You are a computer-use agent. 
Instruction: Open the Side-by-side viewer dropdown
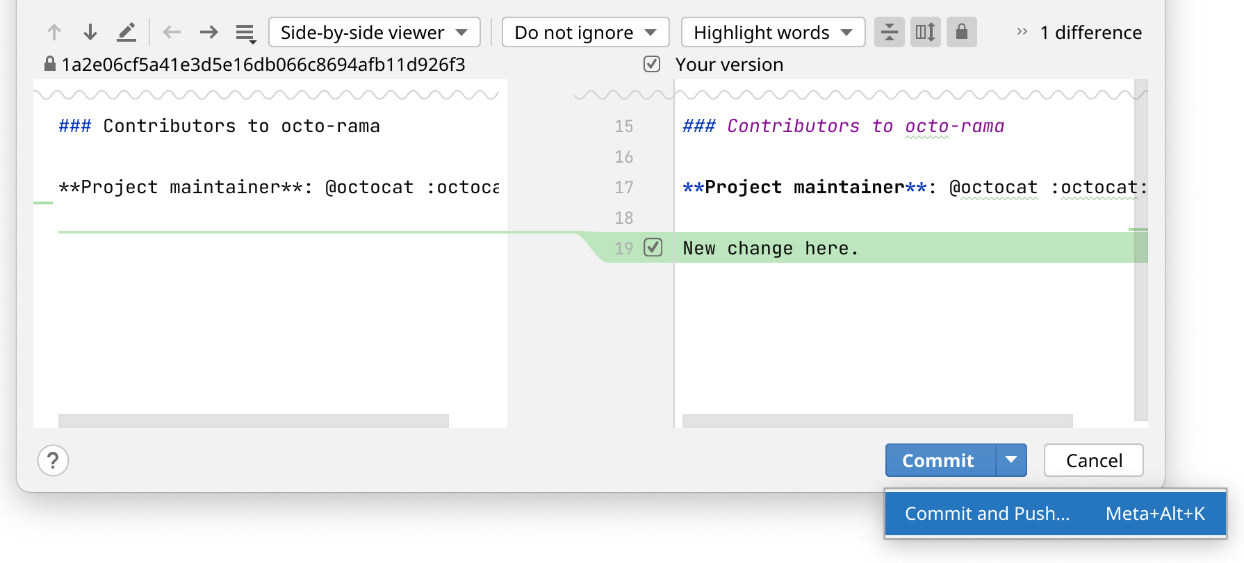[374, 32]
